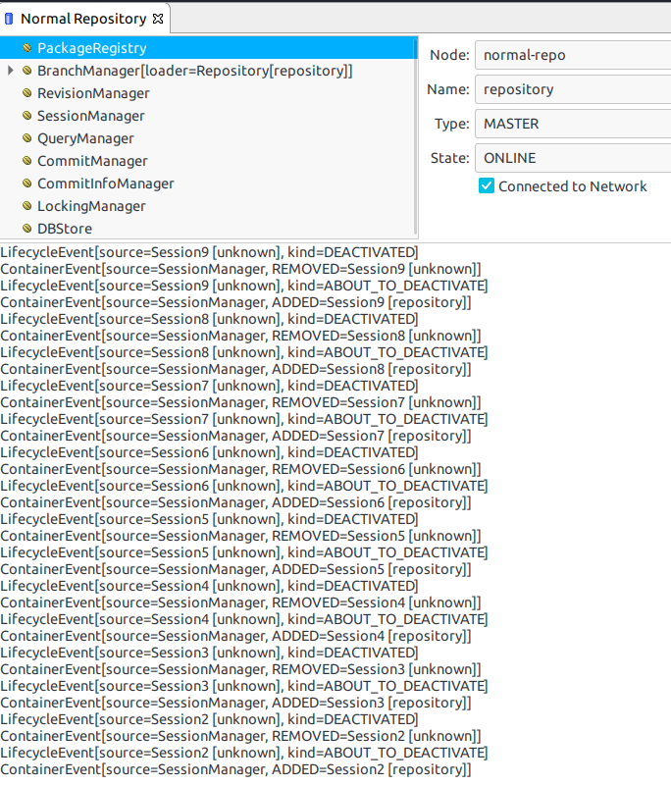Click REMOVED=Session5 container event line

(240, 536)
